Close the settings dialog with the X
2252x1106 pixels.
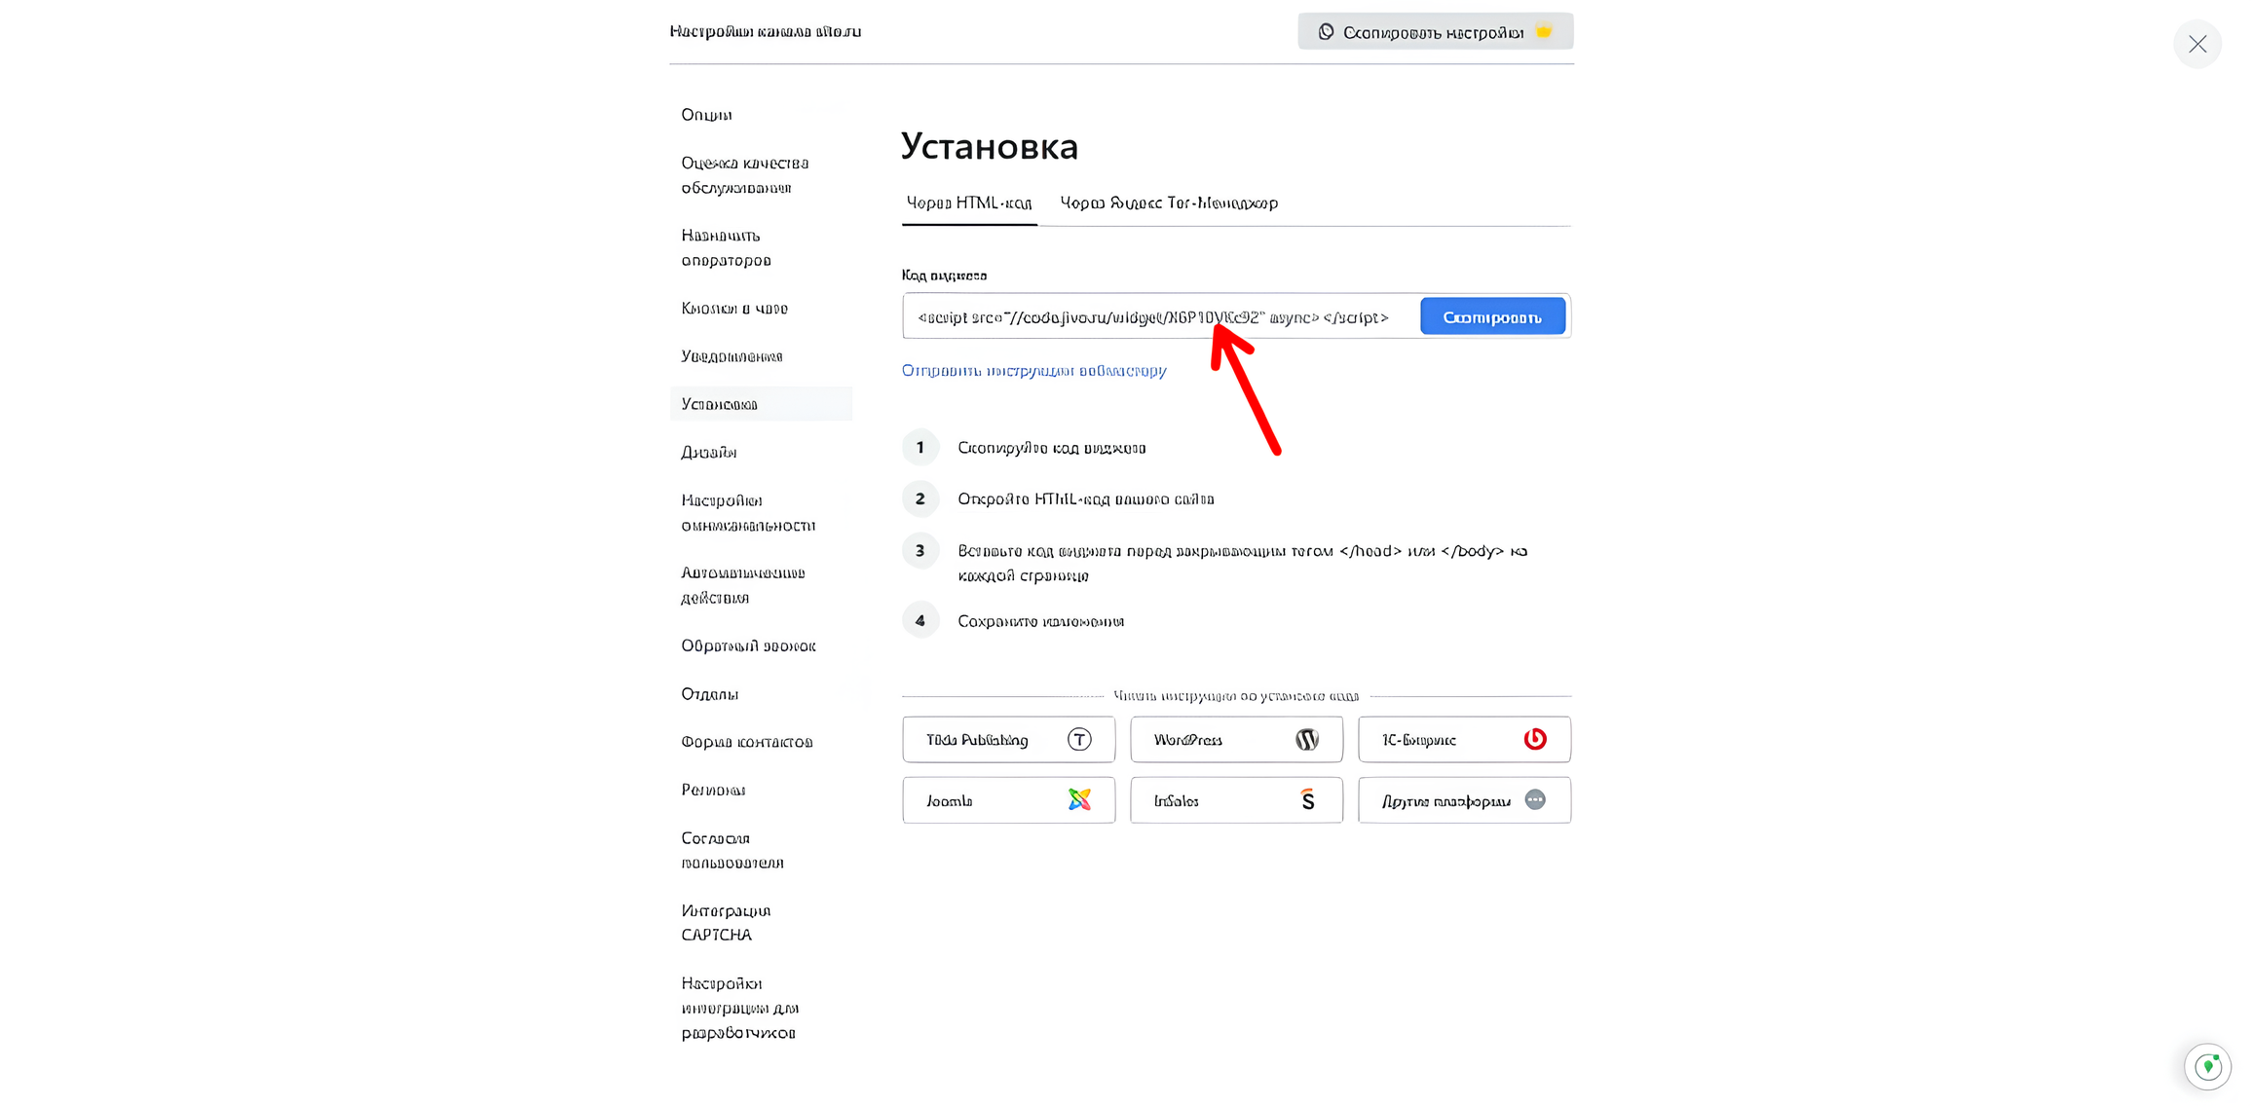coord(2197,44)
